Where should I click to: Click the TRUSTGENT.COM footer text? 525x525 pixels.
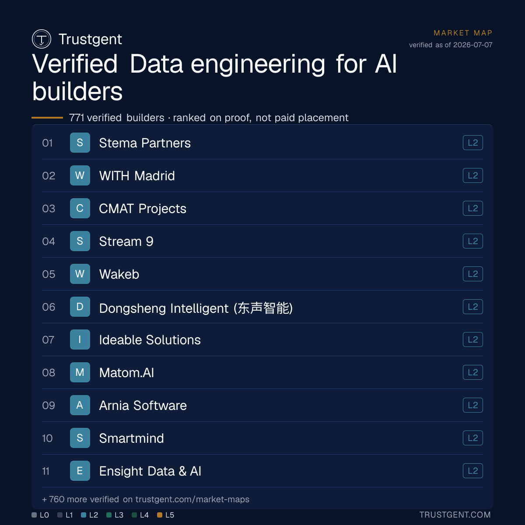click(x=455, y=515)
